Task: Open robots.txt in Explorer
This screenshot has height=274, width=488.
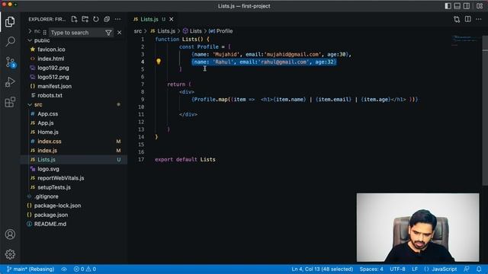Action: pyautogui.click(x=50, y=95)
